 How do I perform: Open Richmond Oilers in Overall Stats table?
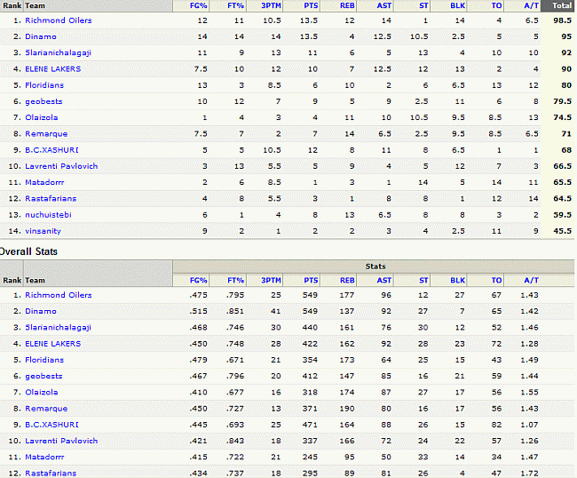58,295
